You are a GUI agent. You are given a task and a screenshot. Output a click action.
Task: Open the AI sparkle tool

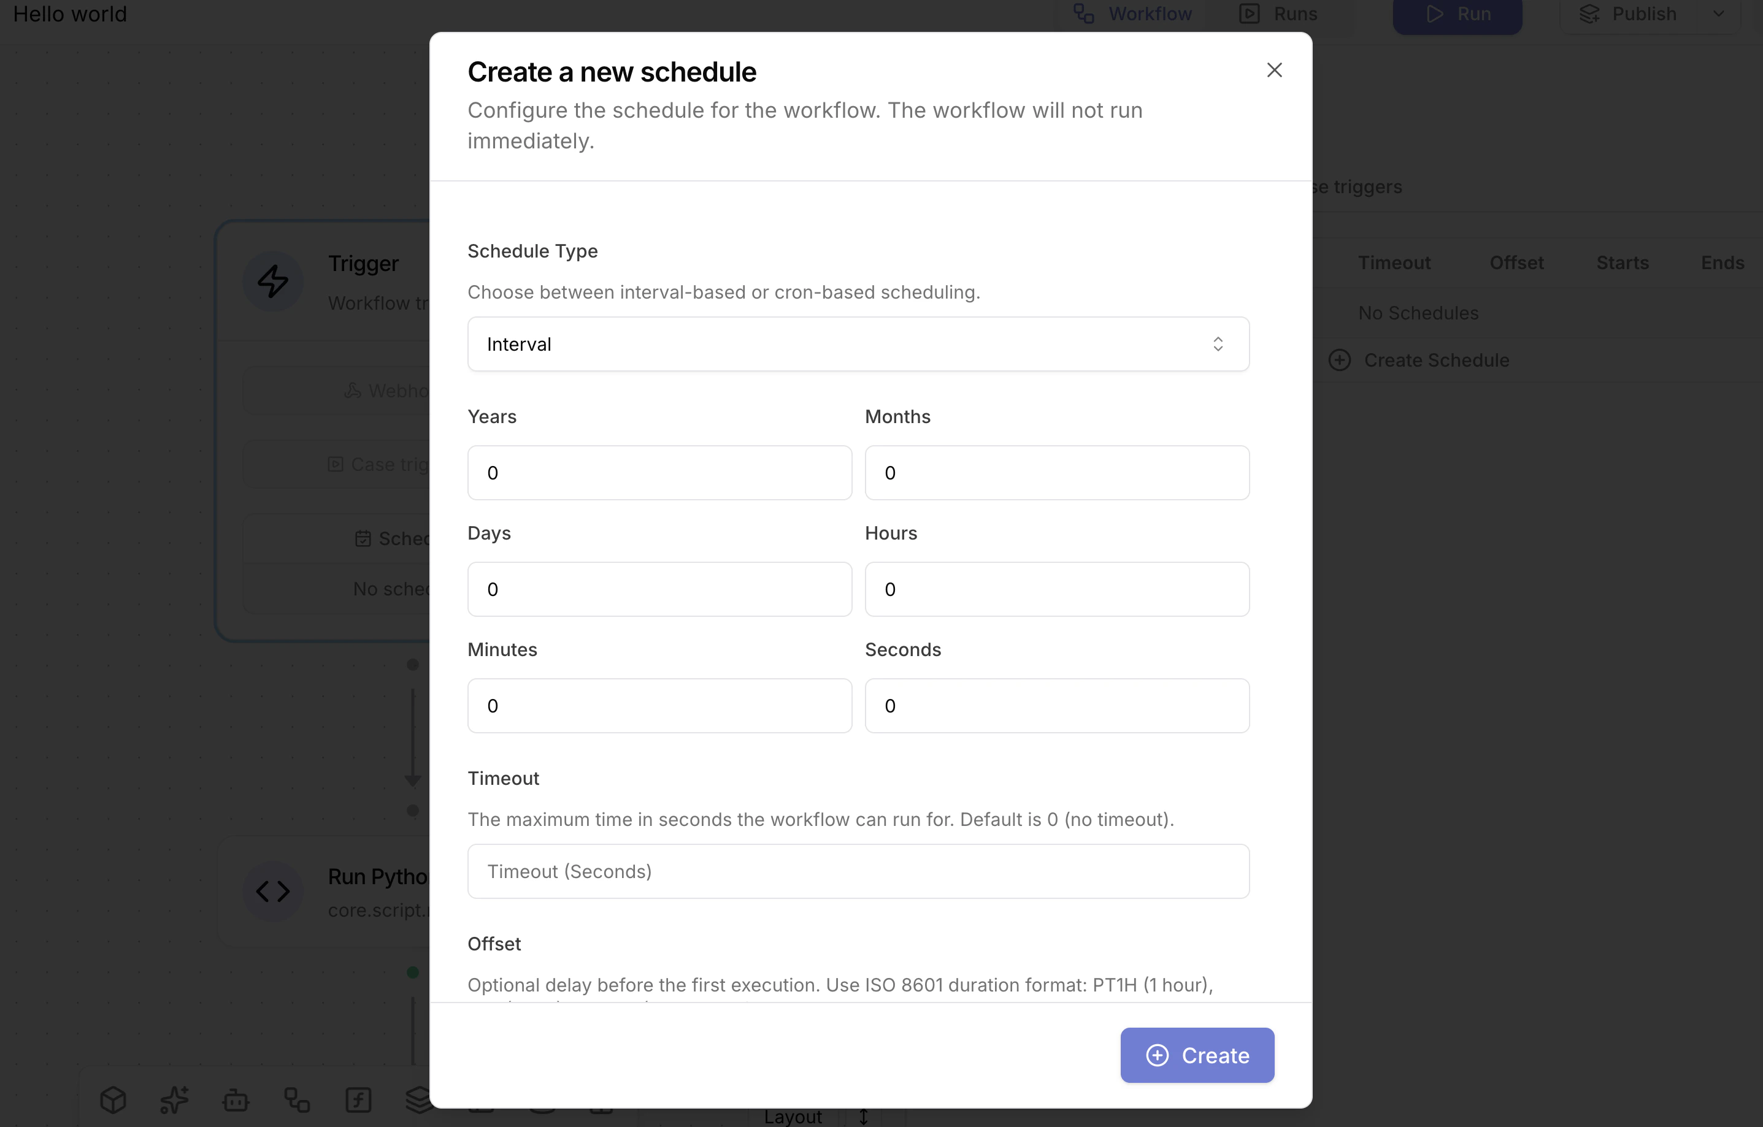[x=174, y=1099]
